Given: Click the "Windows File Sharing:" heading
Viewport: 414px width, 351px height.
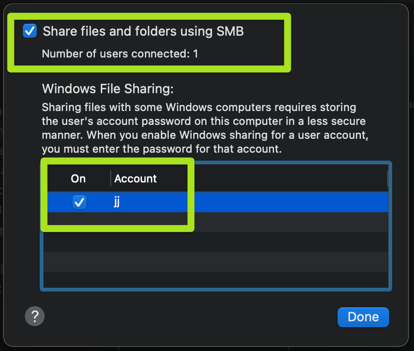Looking at the screenshot, I should click(108, 89).
